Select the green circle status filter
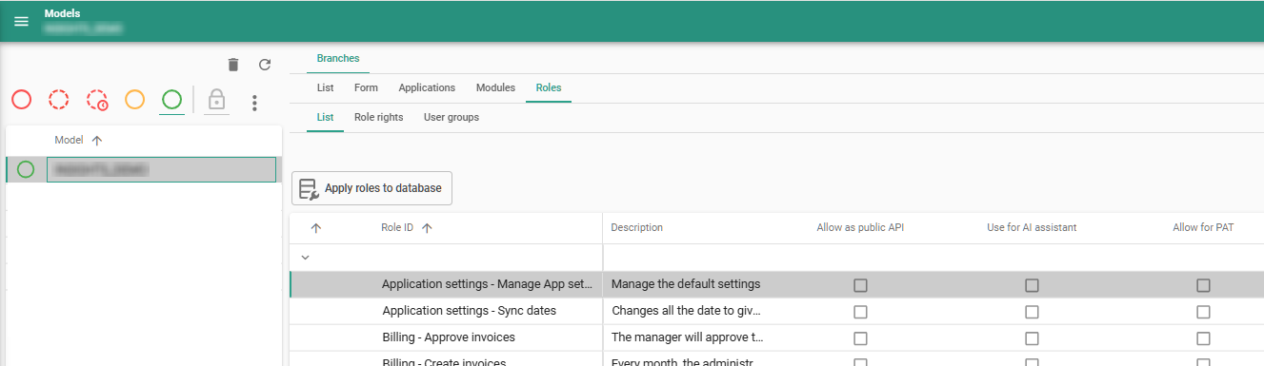The image size is (1264, 366). (x=171, y=99)
